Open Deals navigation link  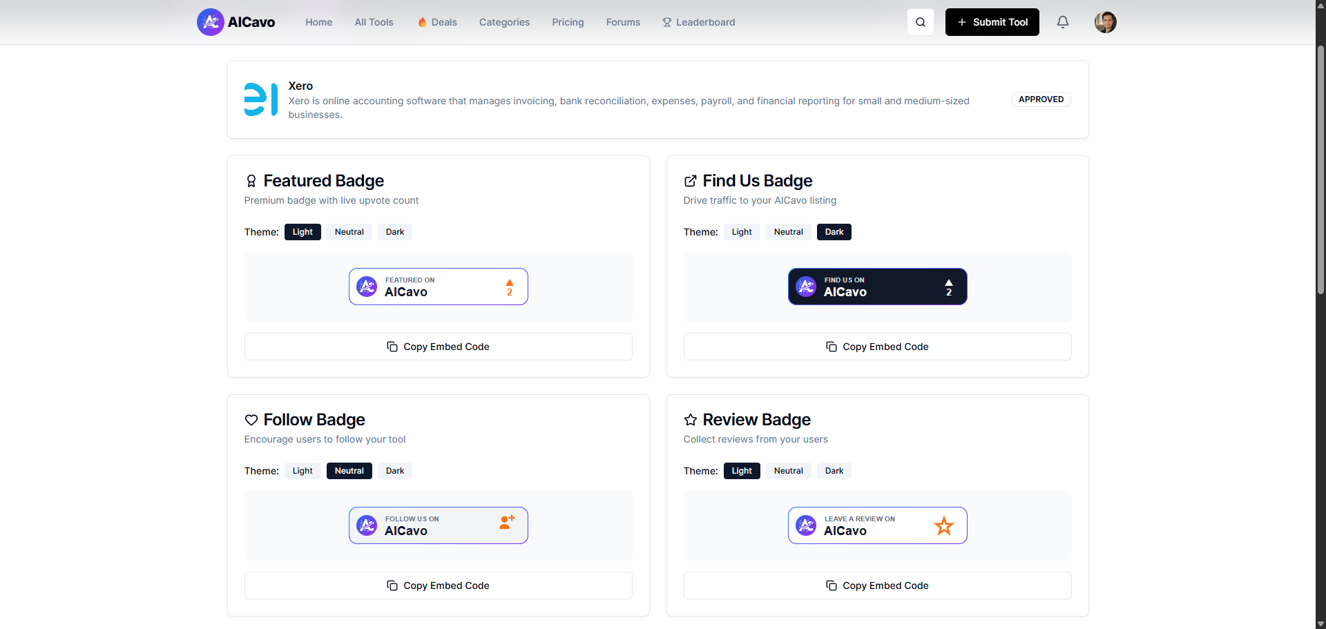(x=437, y=22)
